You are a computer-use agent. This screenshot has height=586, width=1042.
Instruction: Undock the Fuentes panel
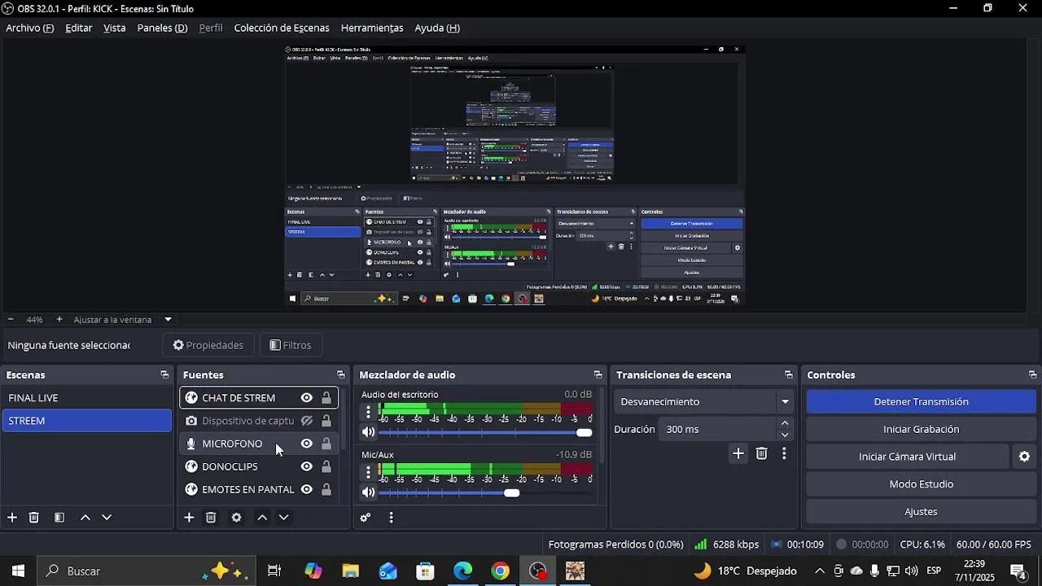click(x=341, y=375)
